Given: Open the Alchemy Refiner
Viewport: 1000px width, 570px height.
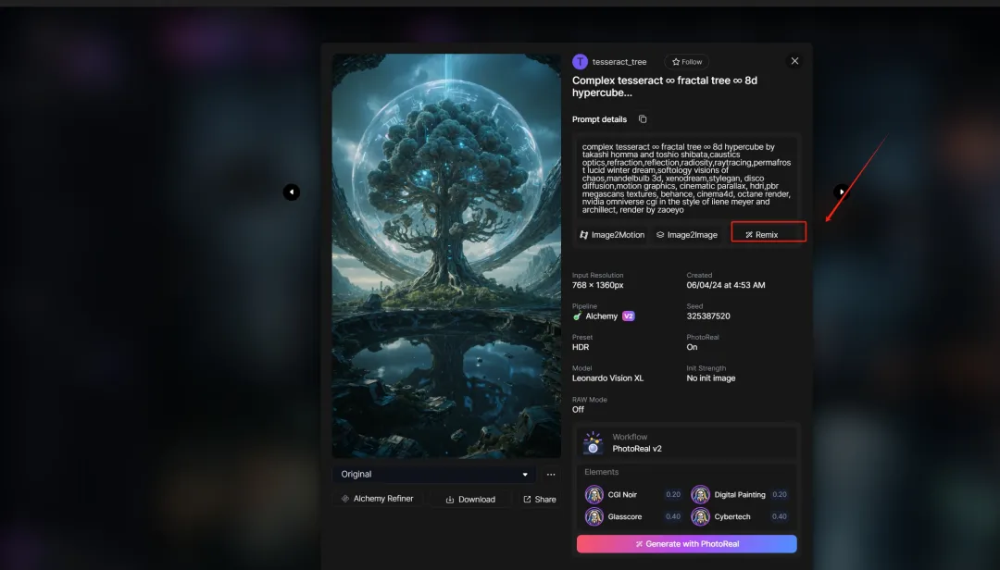Looking at the screenshot, I should (378, 499).
